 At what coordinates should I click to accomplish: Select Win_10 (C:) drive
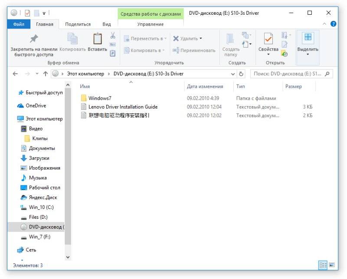41,208
